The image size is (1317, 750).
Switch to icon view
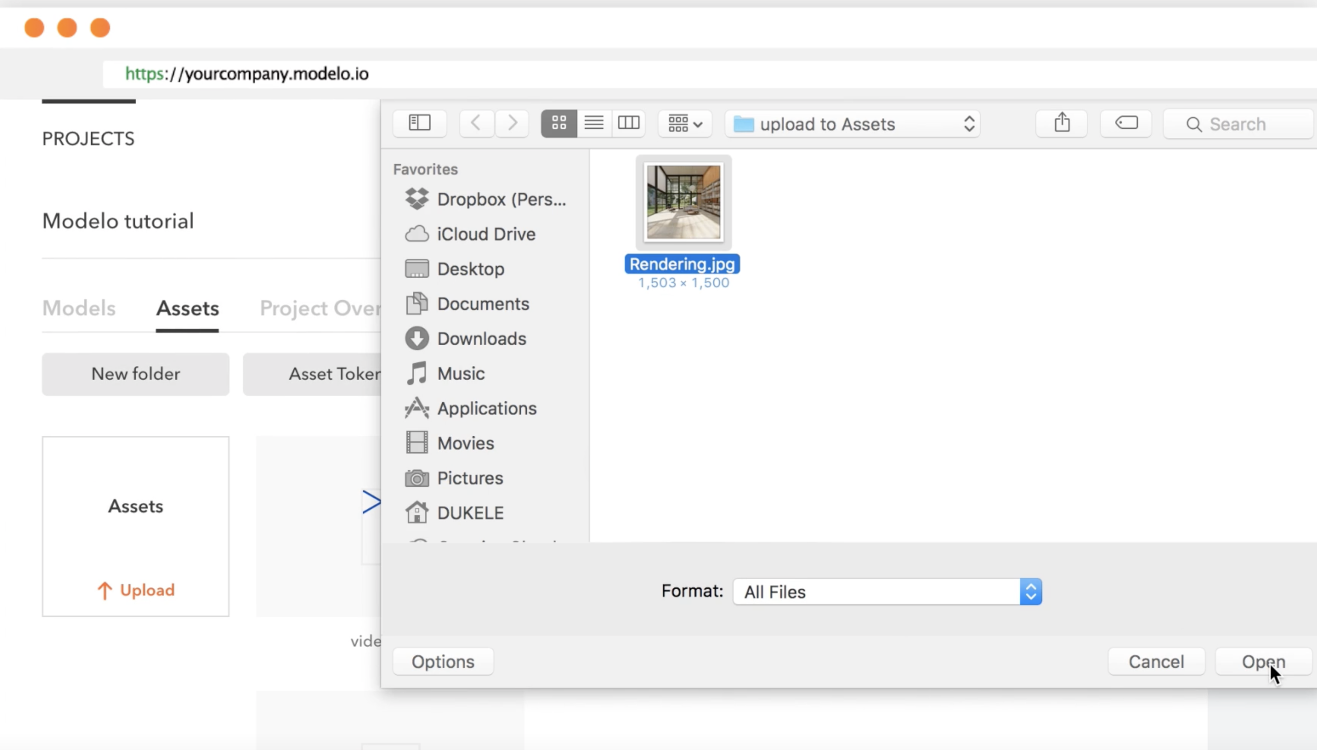click(559, 123)
